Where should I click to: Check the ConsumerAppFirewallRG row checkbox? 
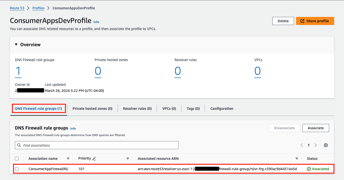click(17, 169)
